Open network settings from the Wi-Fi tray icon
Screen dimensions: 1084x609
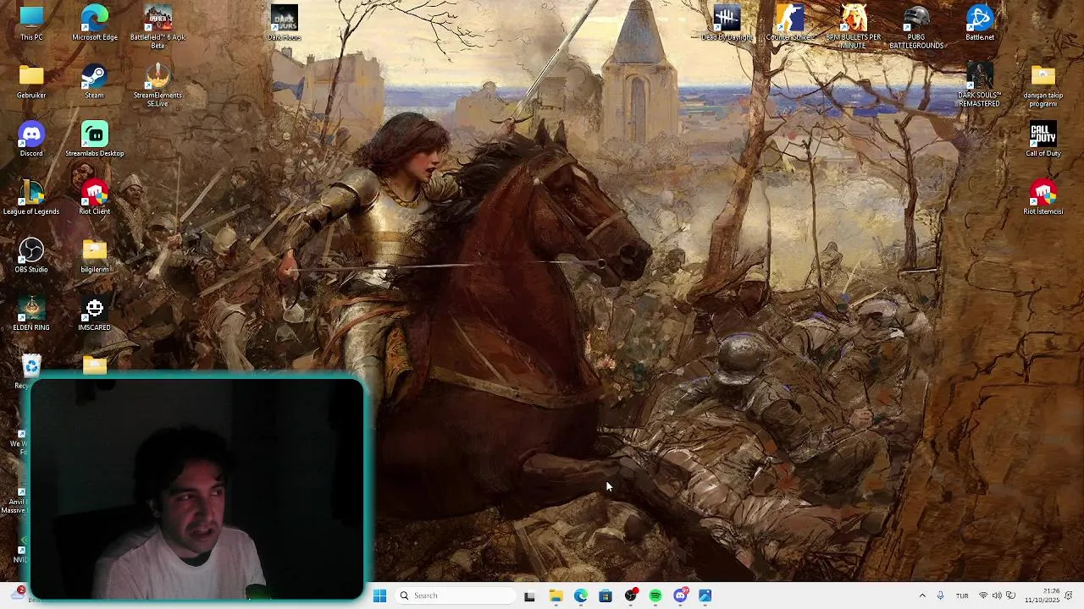coord(983,595)
